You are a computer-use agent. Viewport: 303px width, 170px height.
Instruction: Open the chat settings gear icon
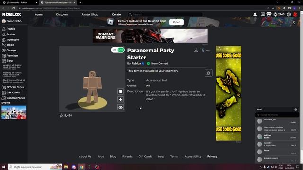296,109
